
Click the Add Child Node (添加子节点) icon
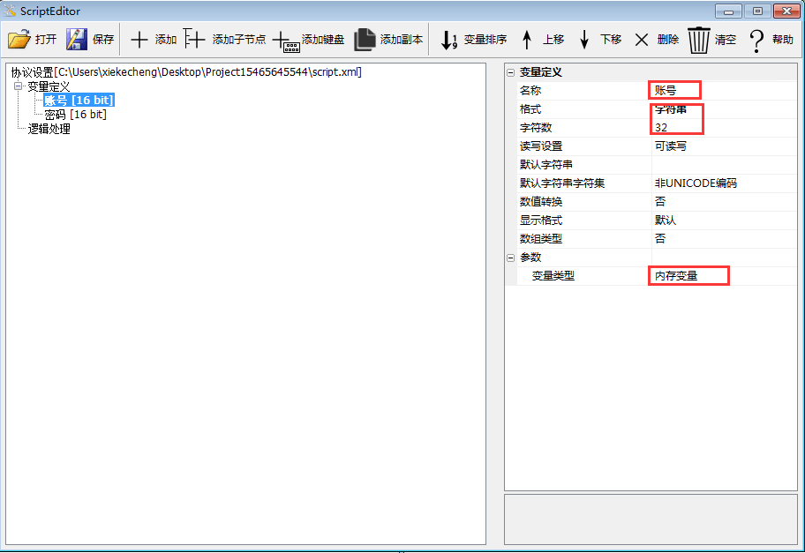pos(194,39)
